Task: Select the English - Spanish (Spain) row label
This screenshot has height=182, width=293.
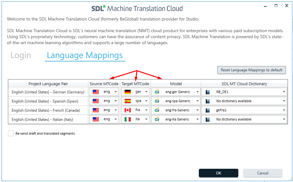Action: tap(45, 101)
